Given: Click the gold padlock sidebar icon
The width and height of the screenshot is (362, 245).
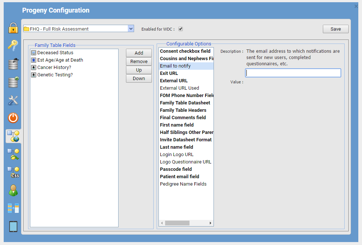Looking at the screenshot, I should (13, 28).
